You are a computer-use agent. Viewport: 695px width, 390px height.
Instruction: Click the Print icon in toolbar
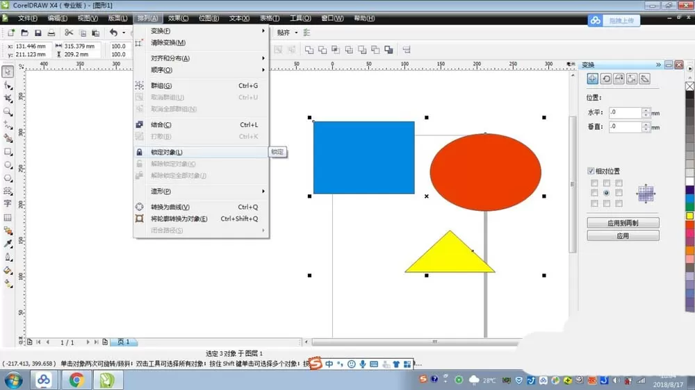point(51,33)
